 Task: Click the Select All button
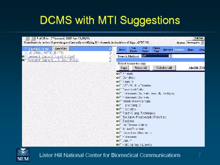141,68
